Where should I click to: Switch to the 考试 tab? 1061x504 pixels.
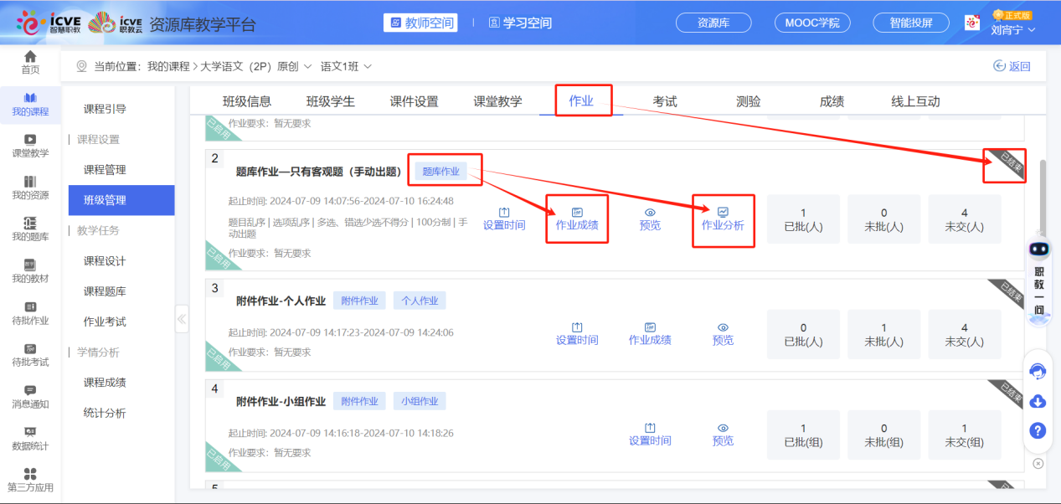(x=663, y=100)
